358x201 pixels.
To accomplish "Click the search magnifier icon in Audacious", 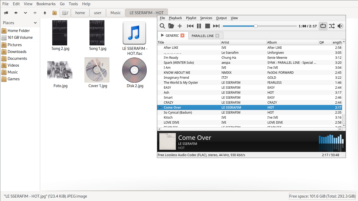I will click(x=162, y=26).
